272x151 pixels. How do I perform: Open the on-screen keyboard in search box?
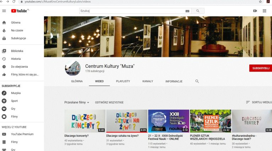click(x=187, y=11)
